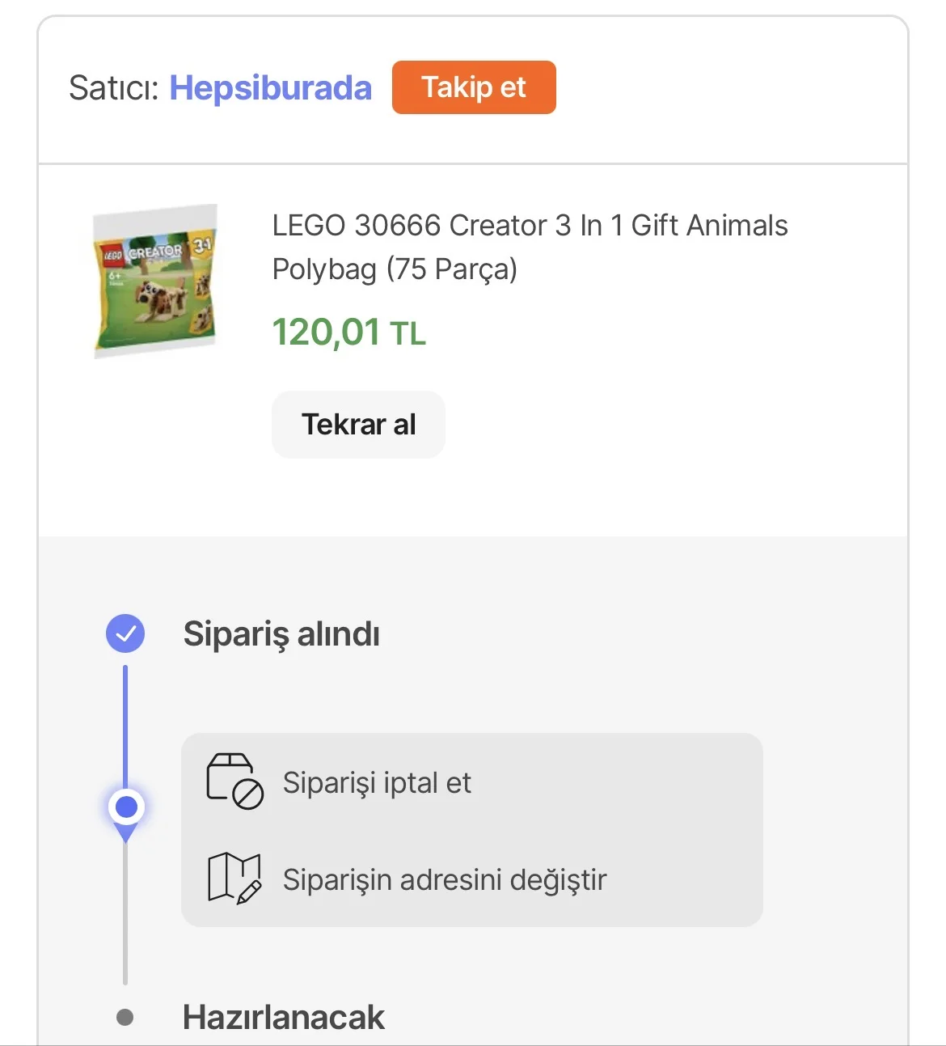Viewport: 946px width, 1046px height.
Task: Click the Sipariş alındı status label
Action: click(x=281, y=634)
